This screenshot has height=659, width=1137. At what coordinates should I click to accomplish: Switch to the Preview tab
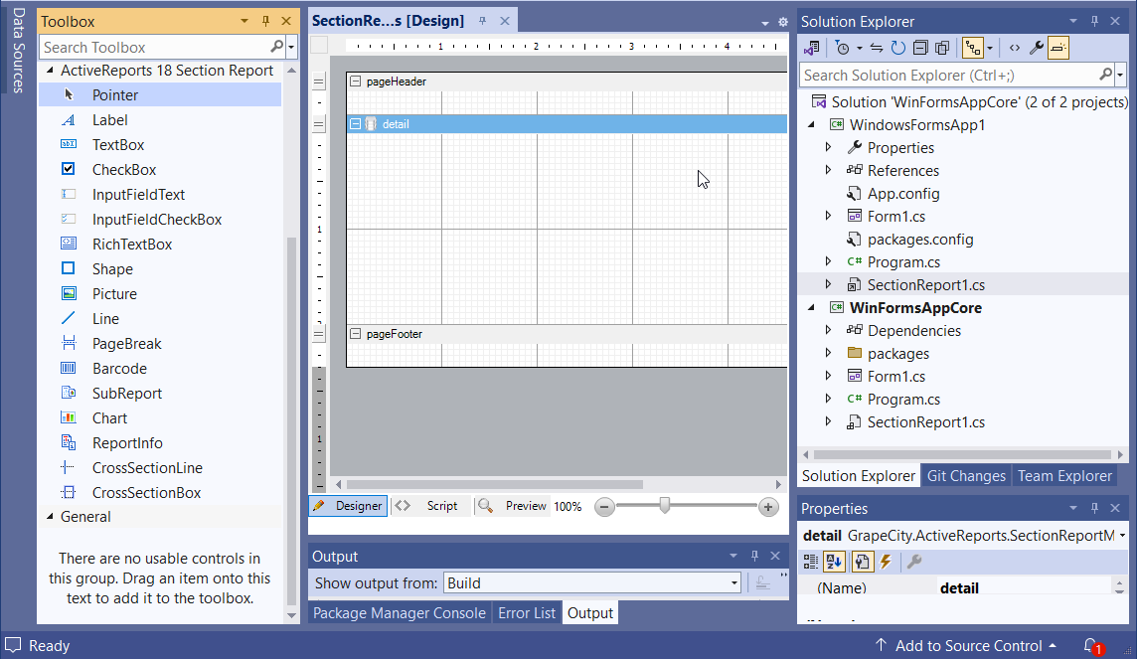(512, 506)
